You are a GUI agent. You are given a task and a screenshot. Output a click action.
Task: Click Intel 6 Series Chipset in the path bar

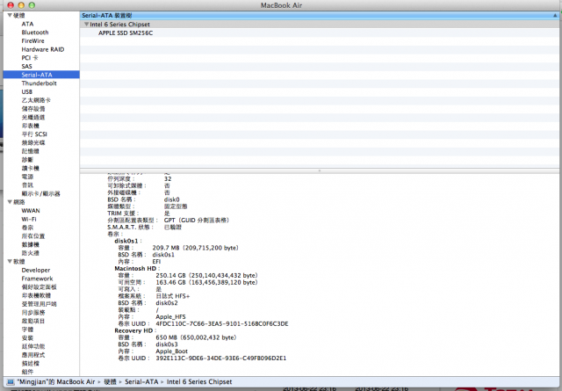pos(199,382)
